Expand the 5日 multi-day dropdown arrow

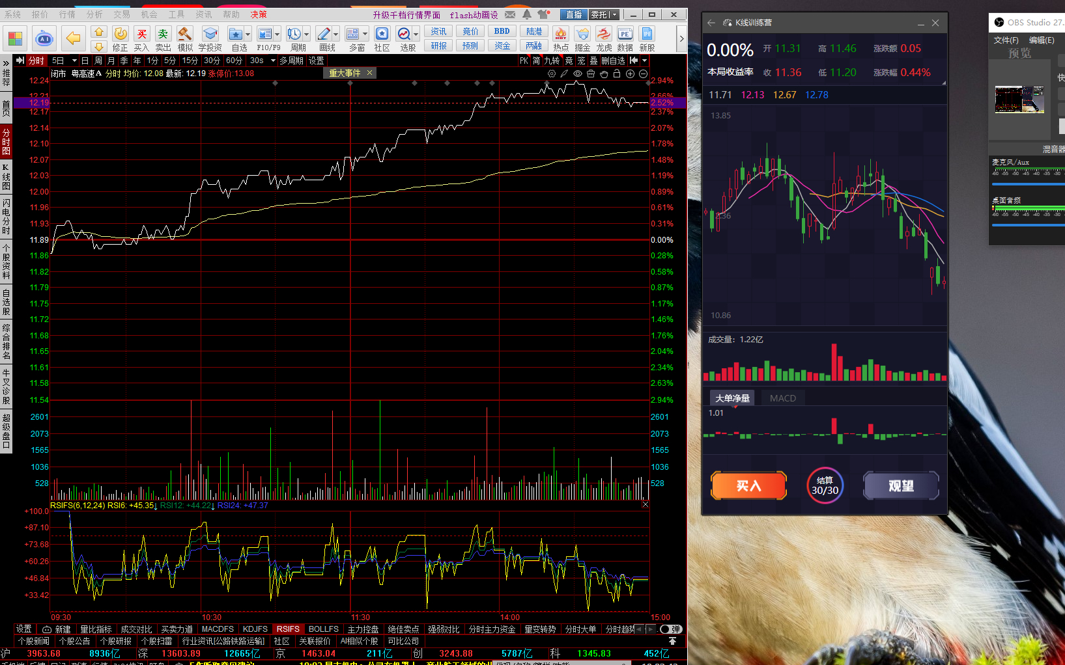tap(74, 61)
